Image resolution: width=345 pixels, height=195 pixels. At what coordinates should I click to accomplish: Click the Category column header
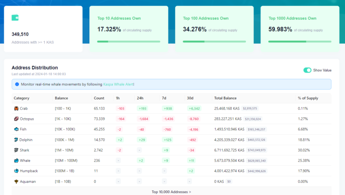[x=22, y=98]
